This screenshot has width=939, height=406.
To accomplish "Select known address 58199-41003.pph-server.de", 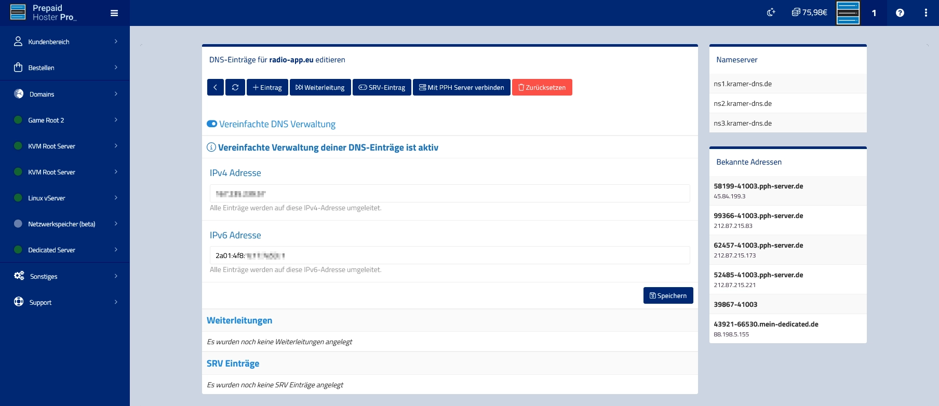I will pos(758,186).
